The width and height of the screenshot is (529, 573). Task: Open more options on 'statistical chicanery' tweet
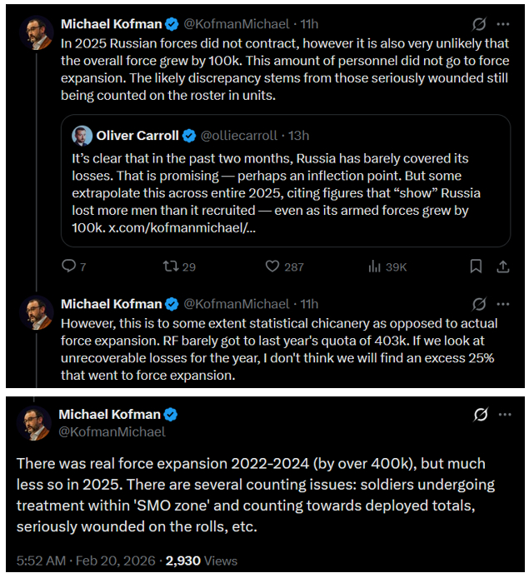pos(503,304)
